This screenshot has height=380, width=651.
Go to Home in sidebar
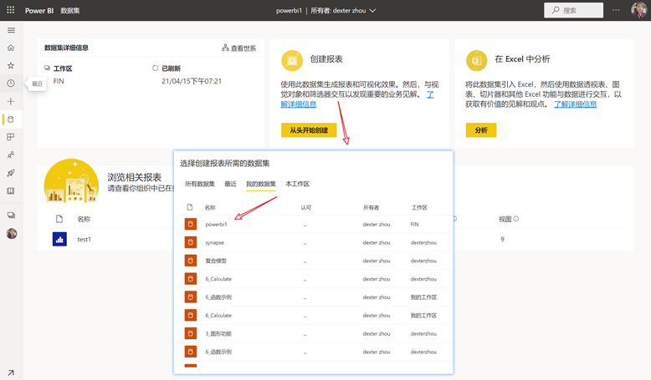pyautogui.click(x=11, y=48)
